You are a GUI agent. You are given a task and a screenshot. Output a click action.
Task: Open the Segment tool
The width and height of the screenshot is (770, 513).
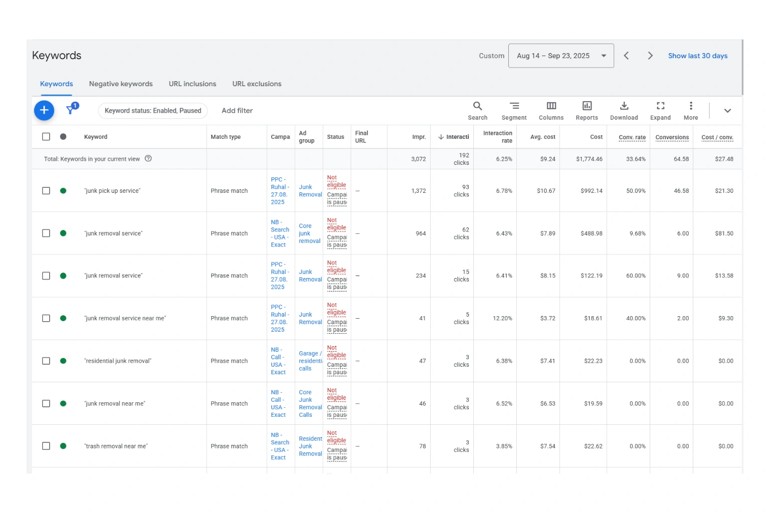pyautogui.click(x=514, y=110)
